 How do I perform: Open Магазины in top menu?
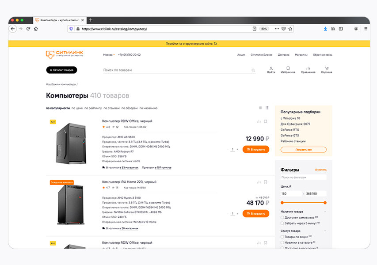(x=301, y=55)
